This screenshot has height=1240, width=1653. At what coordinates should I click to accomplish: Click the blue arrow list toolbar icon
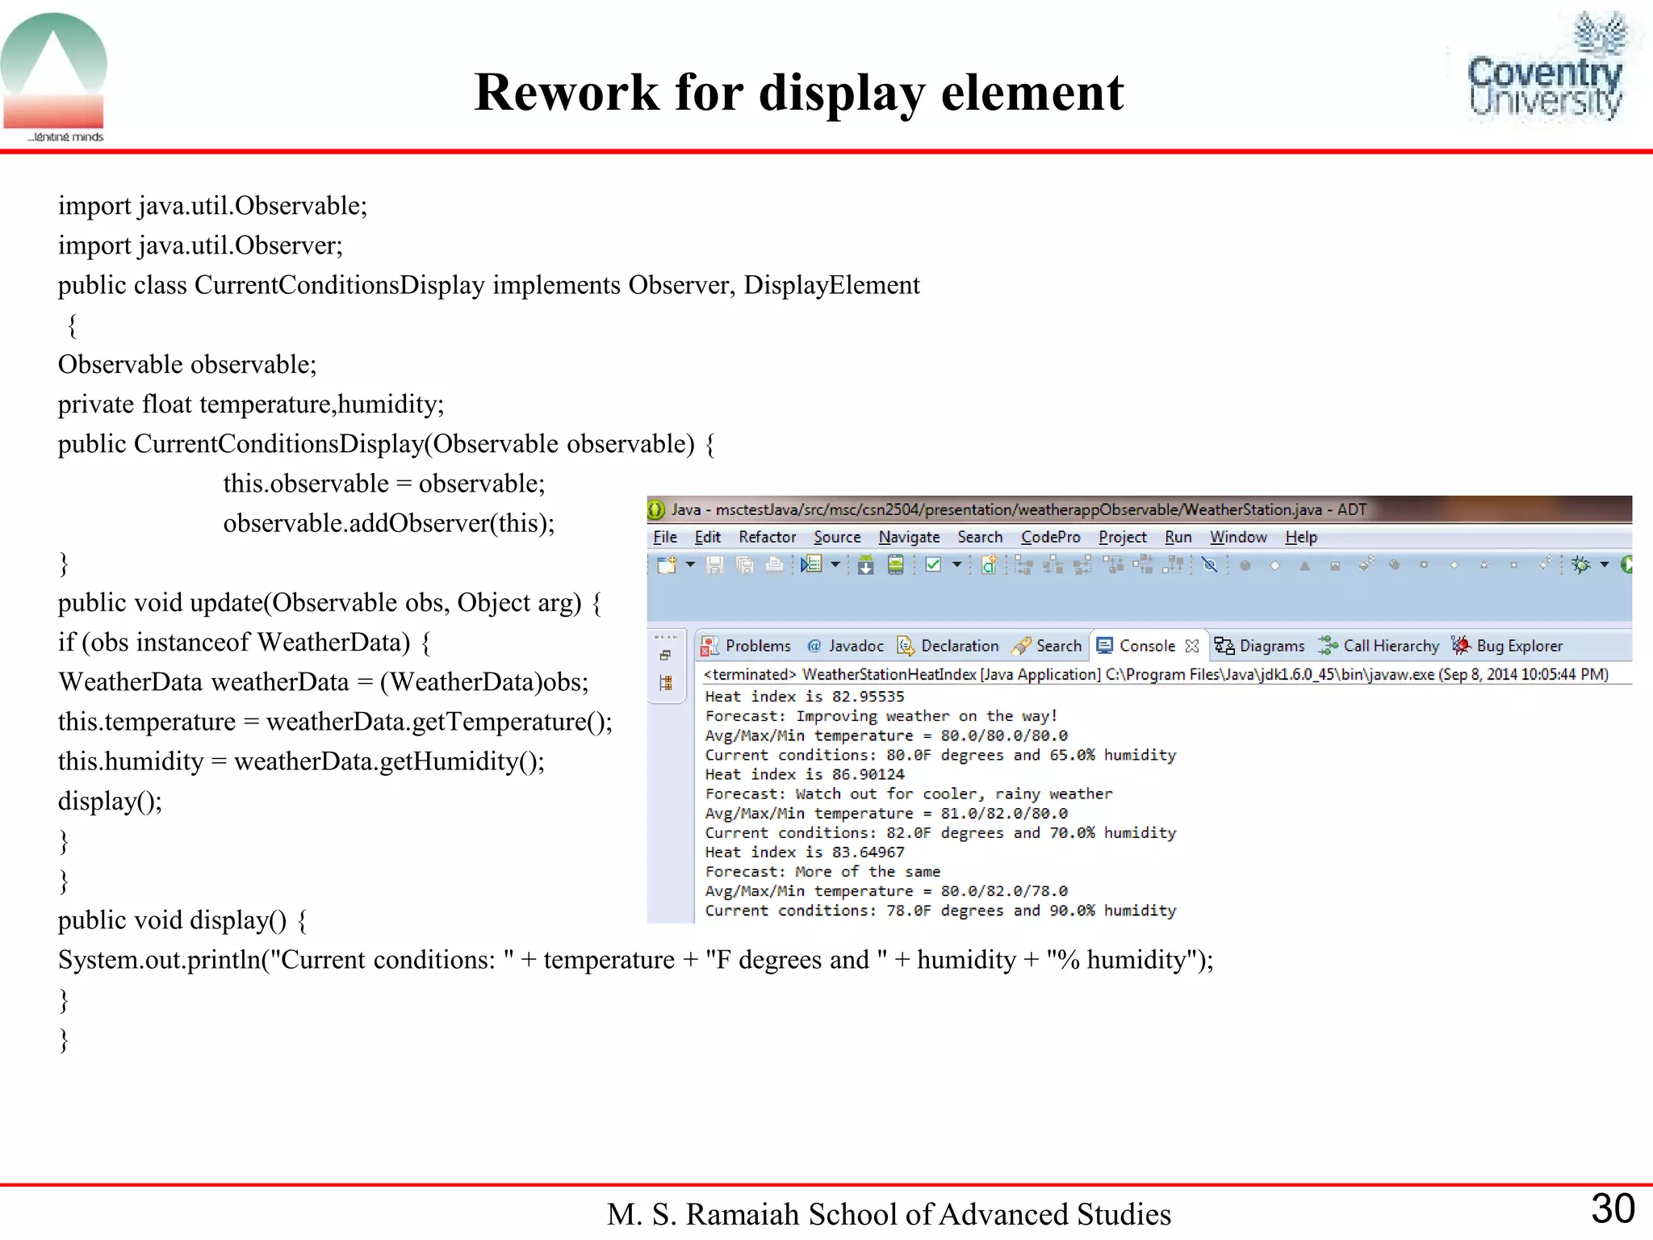click(x=811, y=565)
